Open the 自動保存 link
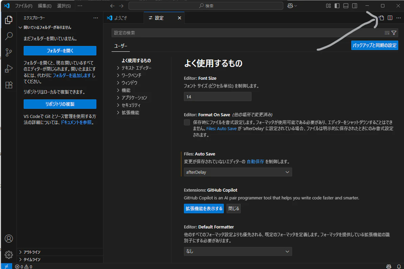Viewport: 404px width, 269px height. click(255, 162)
